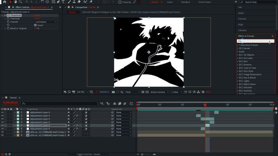Enable motion blur switch in timeline header

coord(125,104)
